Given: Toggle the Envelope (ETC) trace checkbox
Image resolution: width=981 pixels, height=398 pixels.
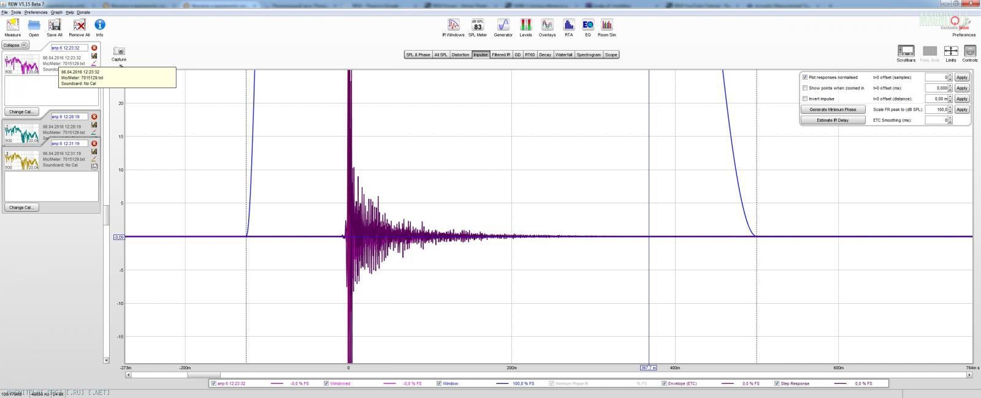Looking at the screenshot, I should point(664,383).
